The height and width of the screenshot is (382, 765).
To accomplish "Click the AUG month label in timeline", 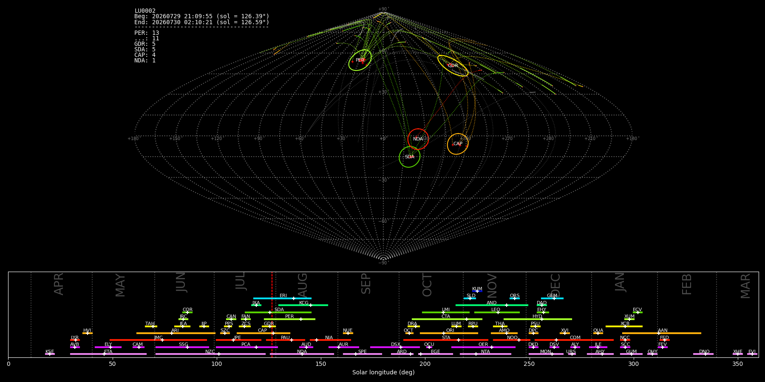I will (302, 284).
